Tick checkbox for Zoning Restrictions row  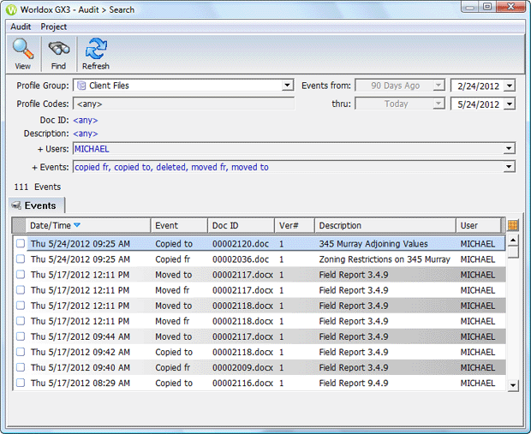tap(21, 259)
